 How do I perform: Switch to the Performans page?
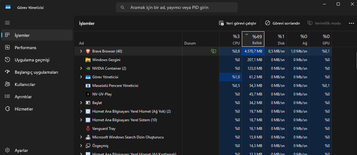coord(37,48)
